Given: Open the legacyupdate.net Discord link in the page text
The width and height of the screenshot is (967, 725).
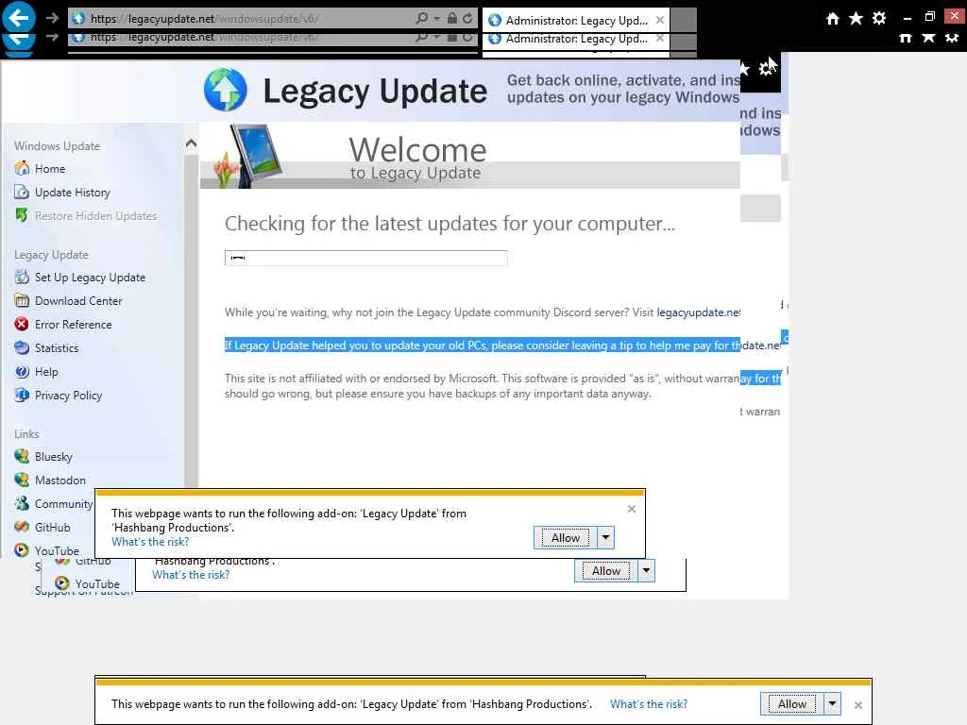Looking at the screenshot, I should pyautogui.click(x=698, y=312).
